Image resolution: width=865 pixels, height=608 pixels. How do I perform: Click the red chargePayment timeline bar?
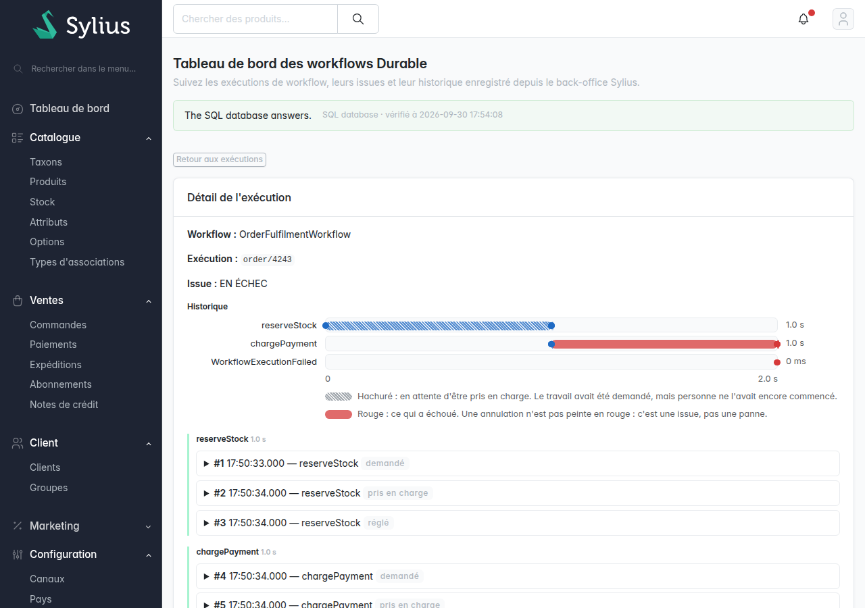[664, 344]
